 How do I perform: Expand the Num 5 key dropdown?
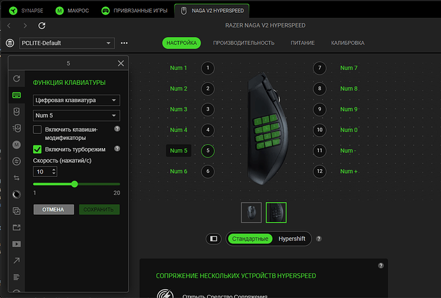click(77, 115)
